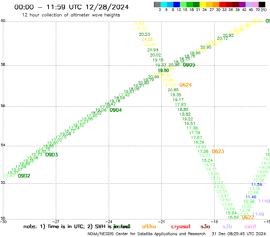The image size is (270, 237).
Task: Select the purple swatch in the color scale
Action: 242,4
